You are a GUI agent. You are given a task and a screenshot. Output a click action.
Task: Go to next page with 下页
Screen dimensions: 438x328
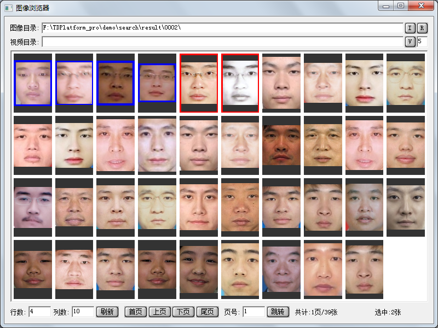[x=183, y=312]
